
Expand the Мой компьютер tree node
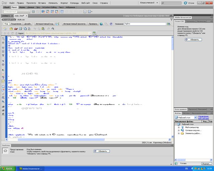pyautogui.click(x=179, y=127)
